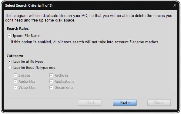This screenshot has width=181, height=114.
Task: Click the Images label text
Action: 25,75
